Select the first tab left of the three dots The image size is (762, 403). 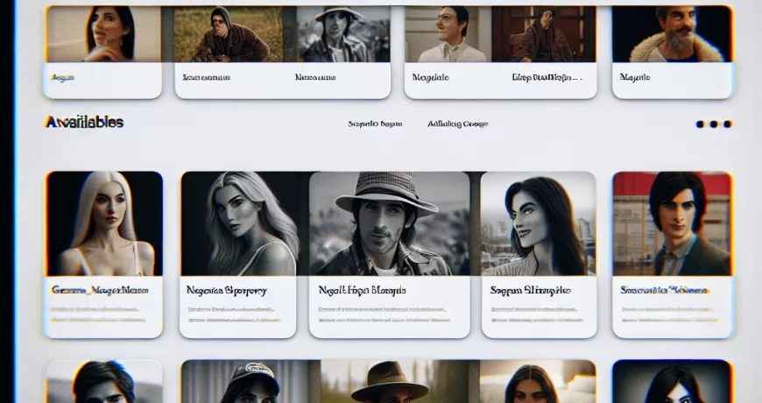(x=375, y=124)
